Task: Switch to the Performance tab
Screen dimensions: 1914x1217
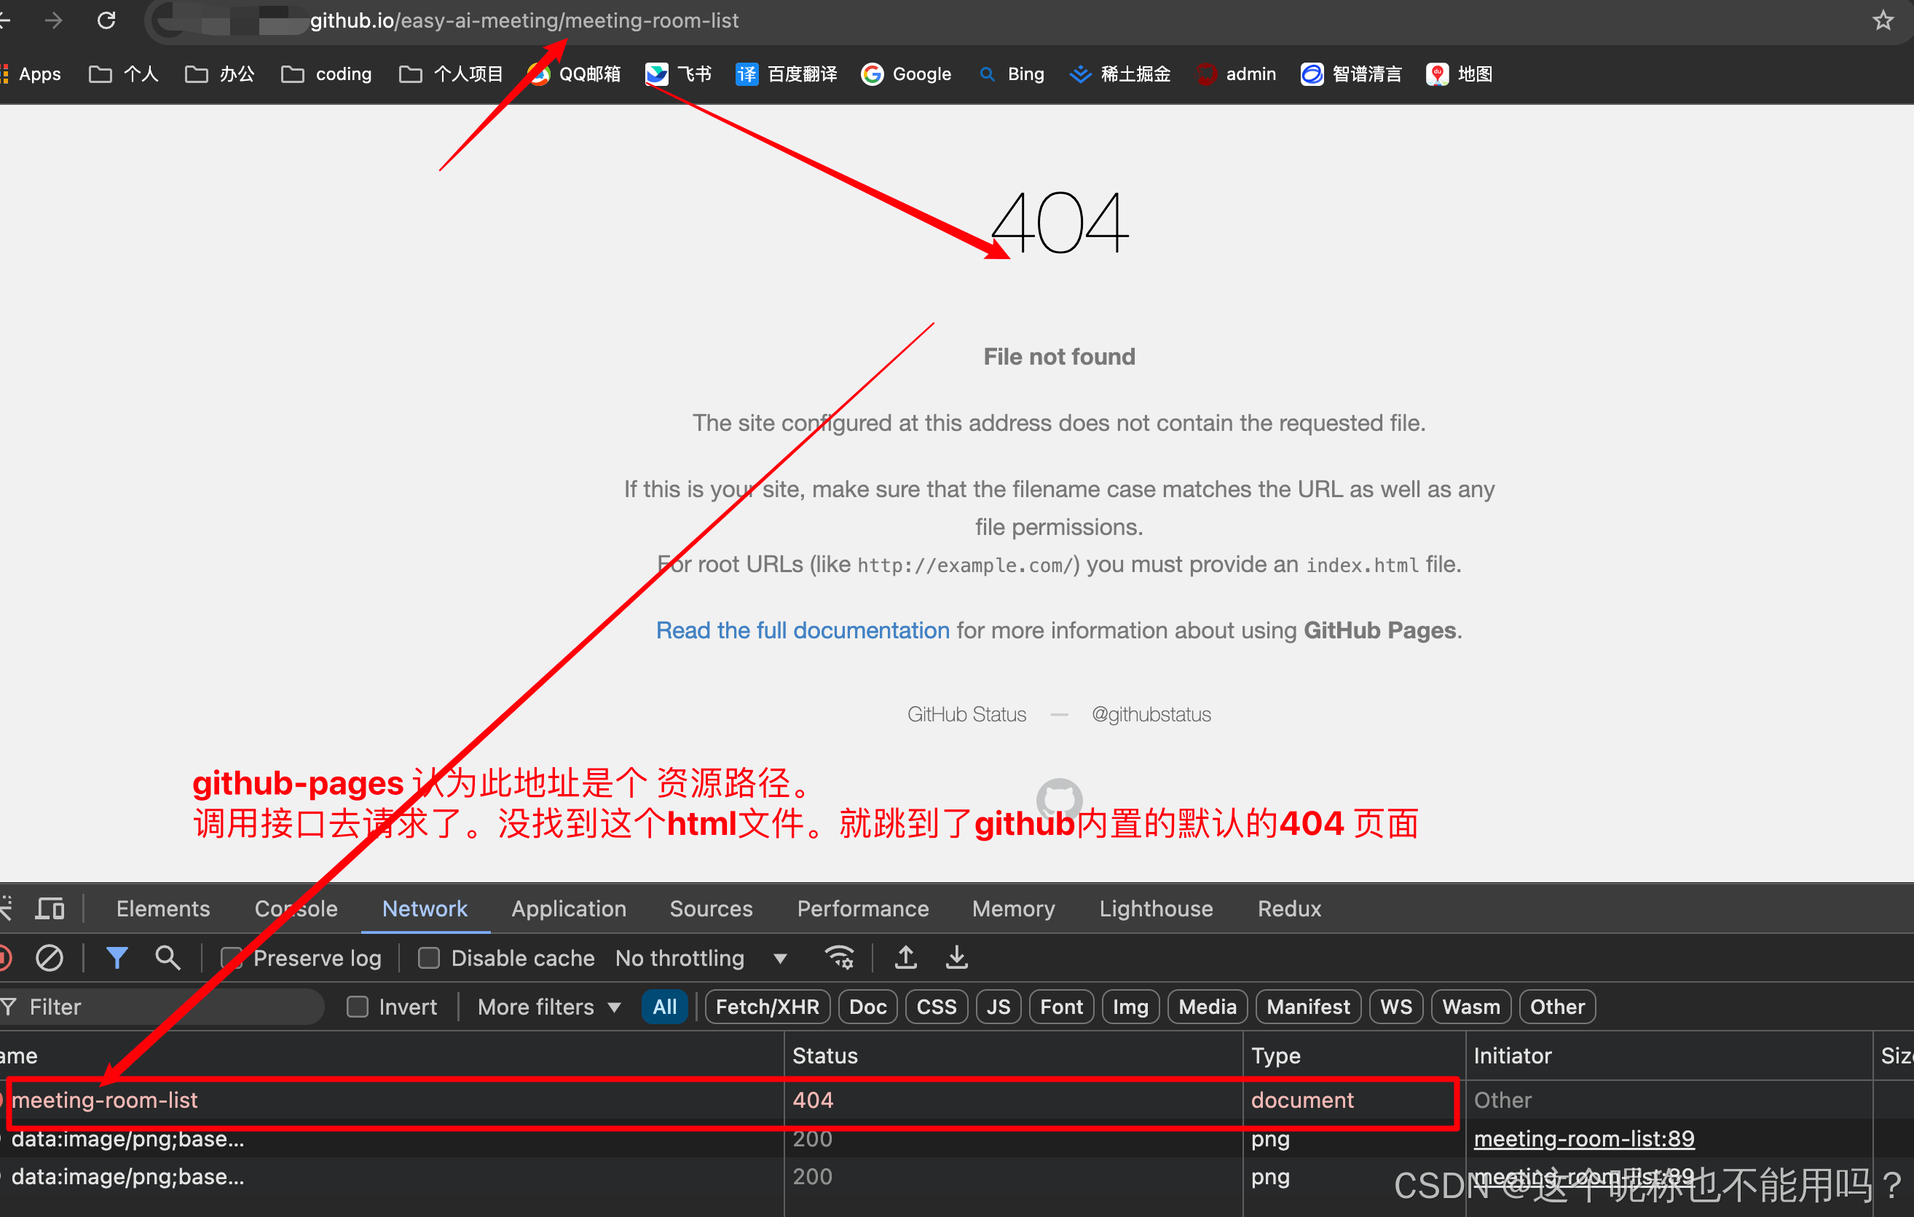Action: (862, 908)
